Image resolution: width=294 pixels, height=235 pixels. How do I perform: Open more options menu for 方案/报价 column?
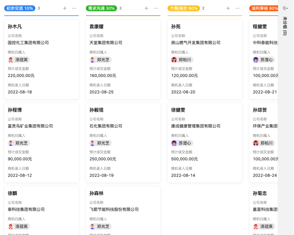coord(237,8)
